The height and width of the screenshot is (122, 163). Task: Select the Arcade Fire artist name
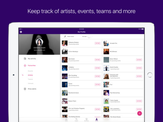113,43
